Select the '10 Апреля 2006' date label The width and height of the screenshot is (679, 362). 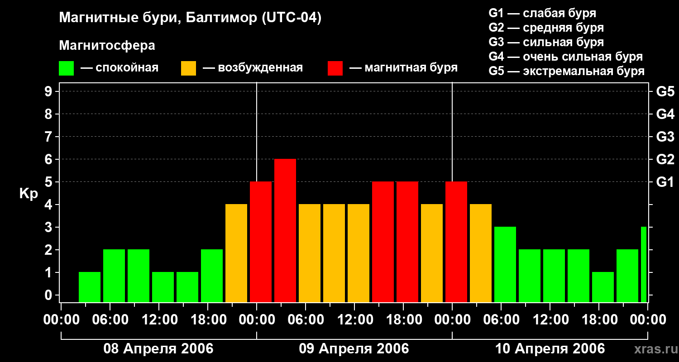pos(550,349)
